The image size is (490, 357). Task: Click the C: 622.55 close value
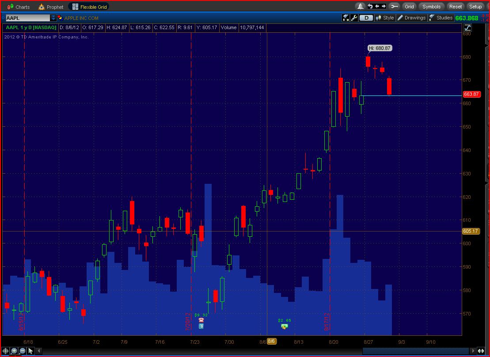[x=164, y=27]
